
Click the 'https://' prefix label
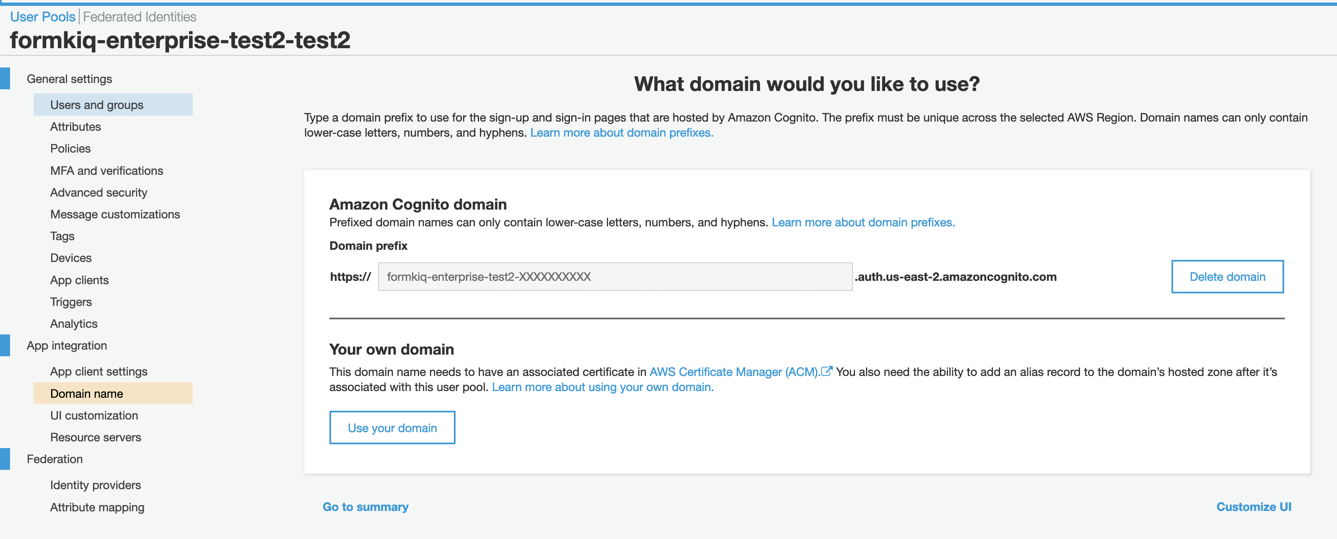pos(350,277)
